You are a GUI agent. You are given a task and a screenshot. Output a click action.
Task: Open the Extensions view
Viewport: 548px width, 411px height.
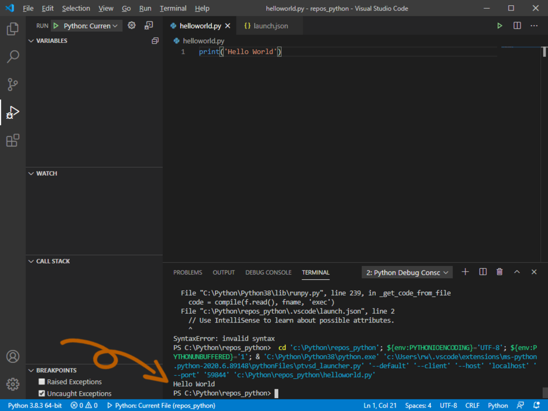[x=12, y=140]
